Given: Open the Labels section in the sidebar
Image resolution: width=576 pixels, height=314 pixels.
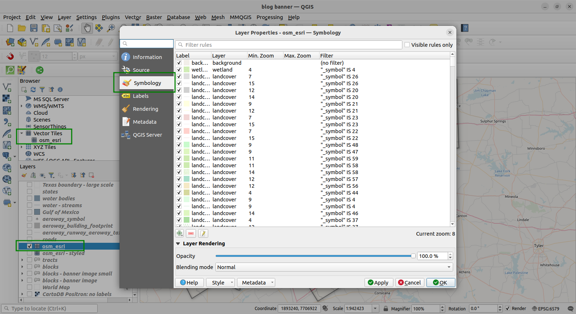Looking at the screenshot, I should click(140, 96).
